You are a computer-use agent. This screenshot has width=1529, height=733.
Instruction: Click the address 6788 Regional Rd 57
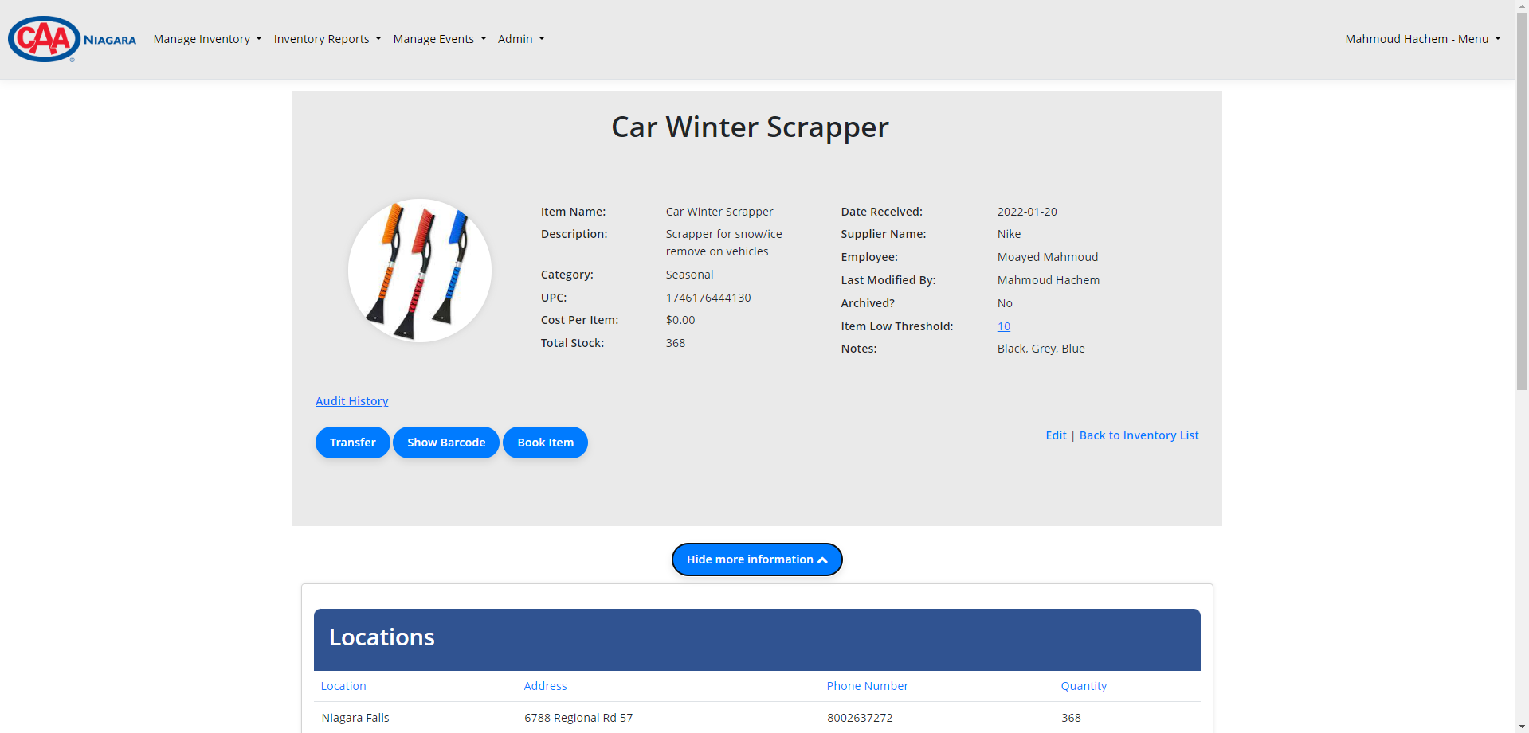tap(578, 718)
